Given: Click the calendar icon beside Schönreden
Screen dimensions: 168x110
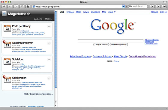Looking at the screenshot, I should pos(7,80).
